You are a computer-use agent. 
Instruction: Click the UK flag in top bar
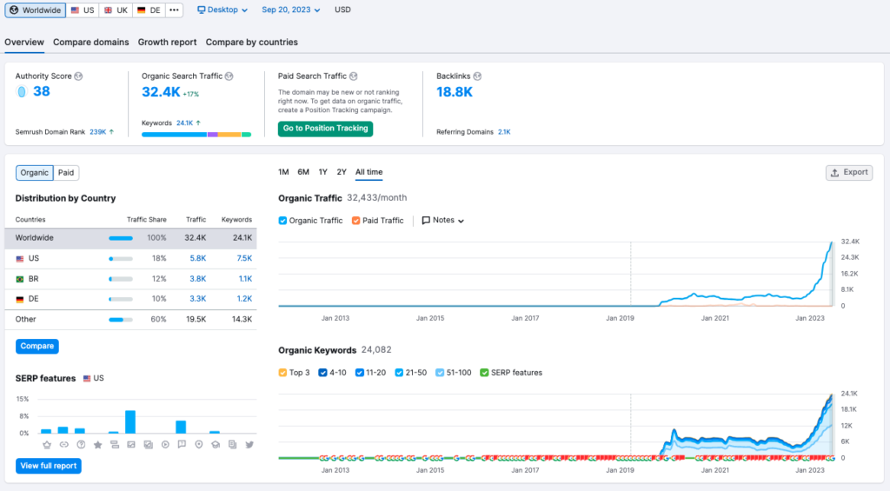(x=108, y=10)
